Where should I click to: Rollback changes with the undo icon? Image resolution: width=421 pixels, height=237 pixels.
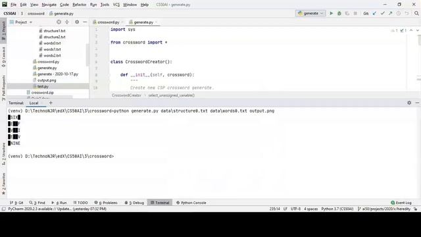click(x=407, y=13)
